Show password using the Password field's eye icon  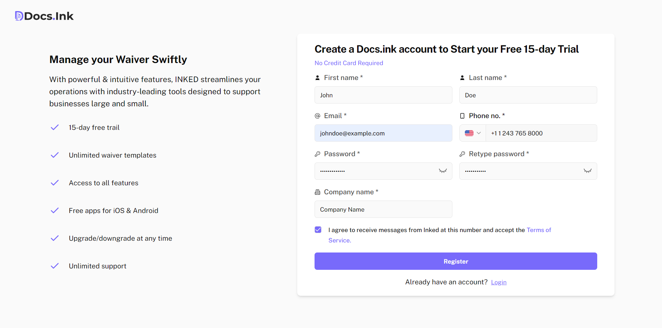pyautogui.click(x=443, y=171)
